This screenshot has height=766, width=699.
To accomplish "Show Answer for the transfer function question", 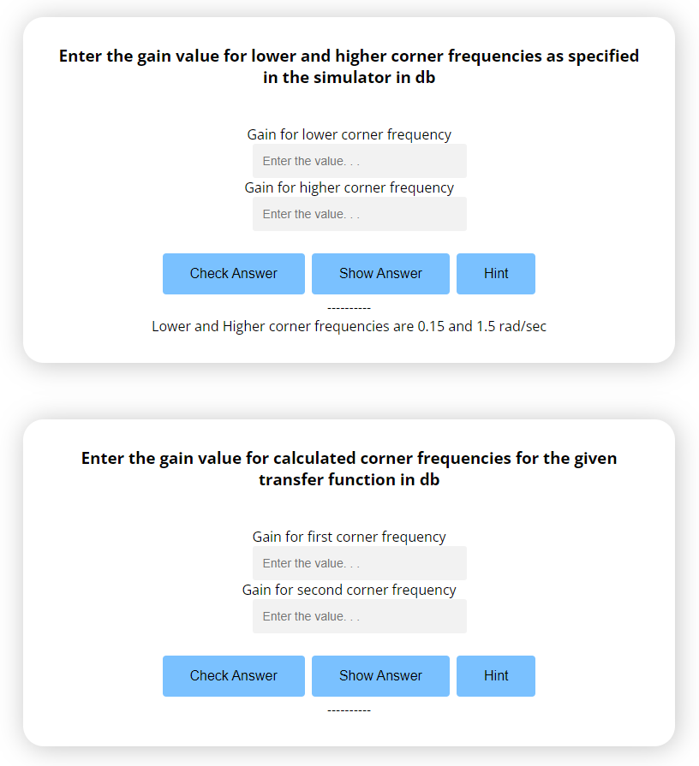I will point(380,676).
